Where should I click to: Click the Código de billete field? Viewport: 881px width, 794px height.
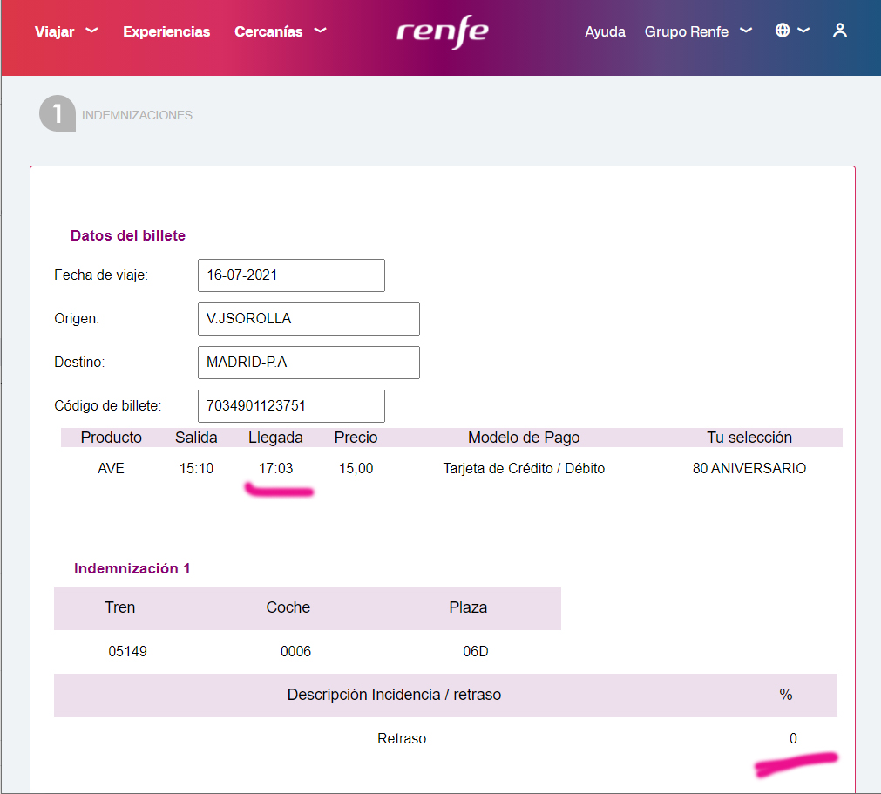291,405
